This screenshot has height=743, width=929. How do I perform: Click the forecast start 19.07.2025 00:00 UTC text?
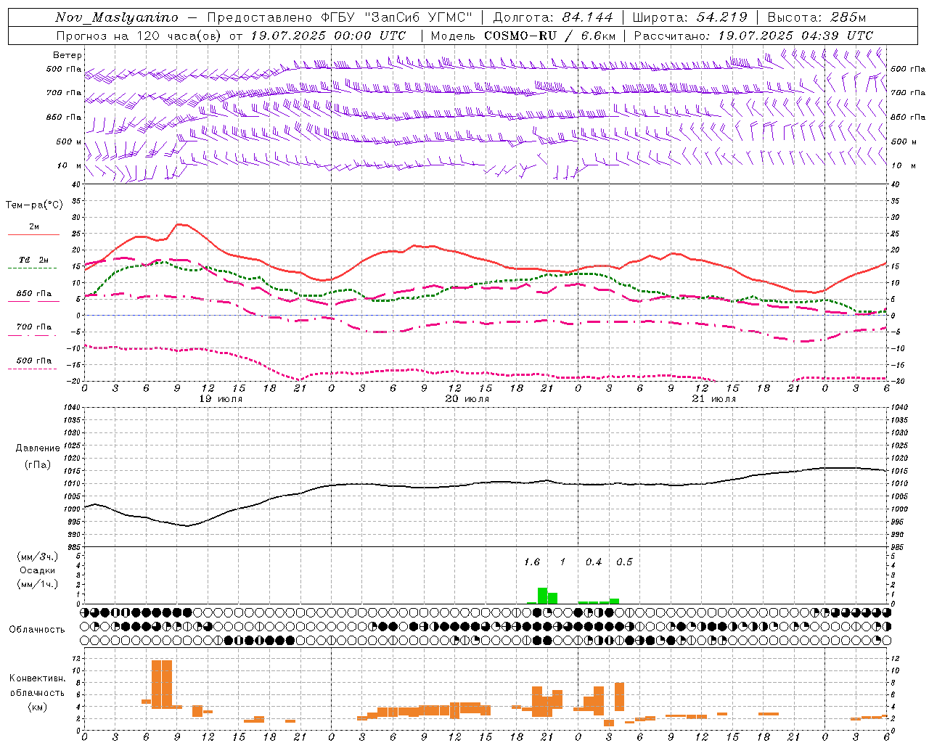(x=328, y=36)
